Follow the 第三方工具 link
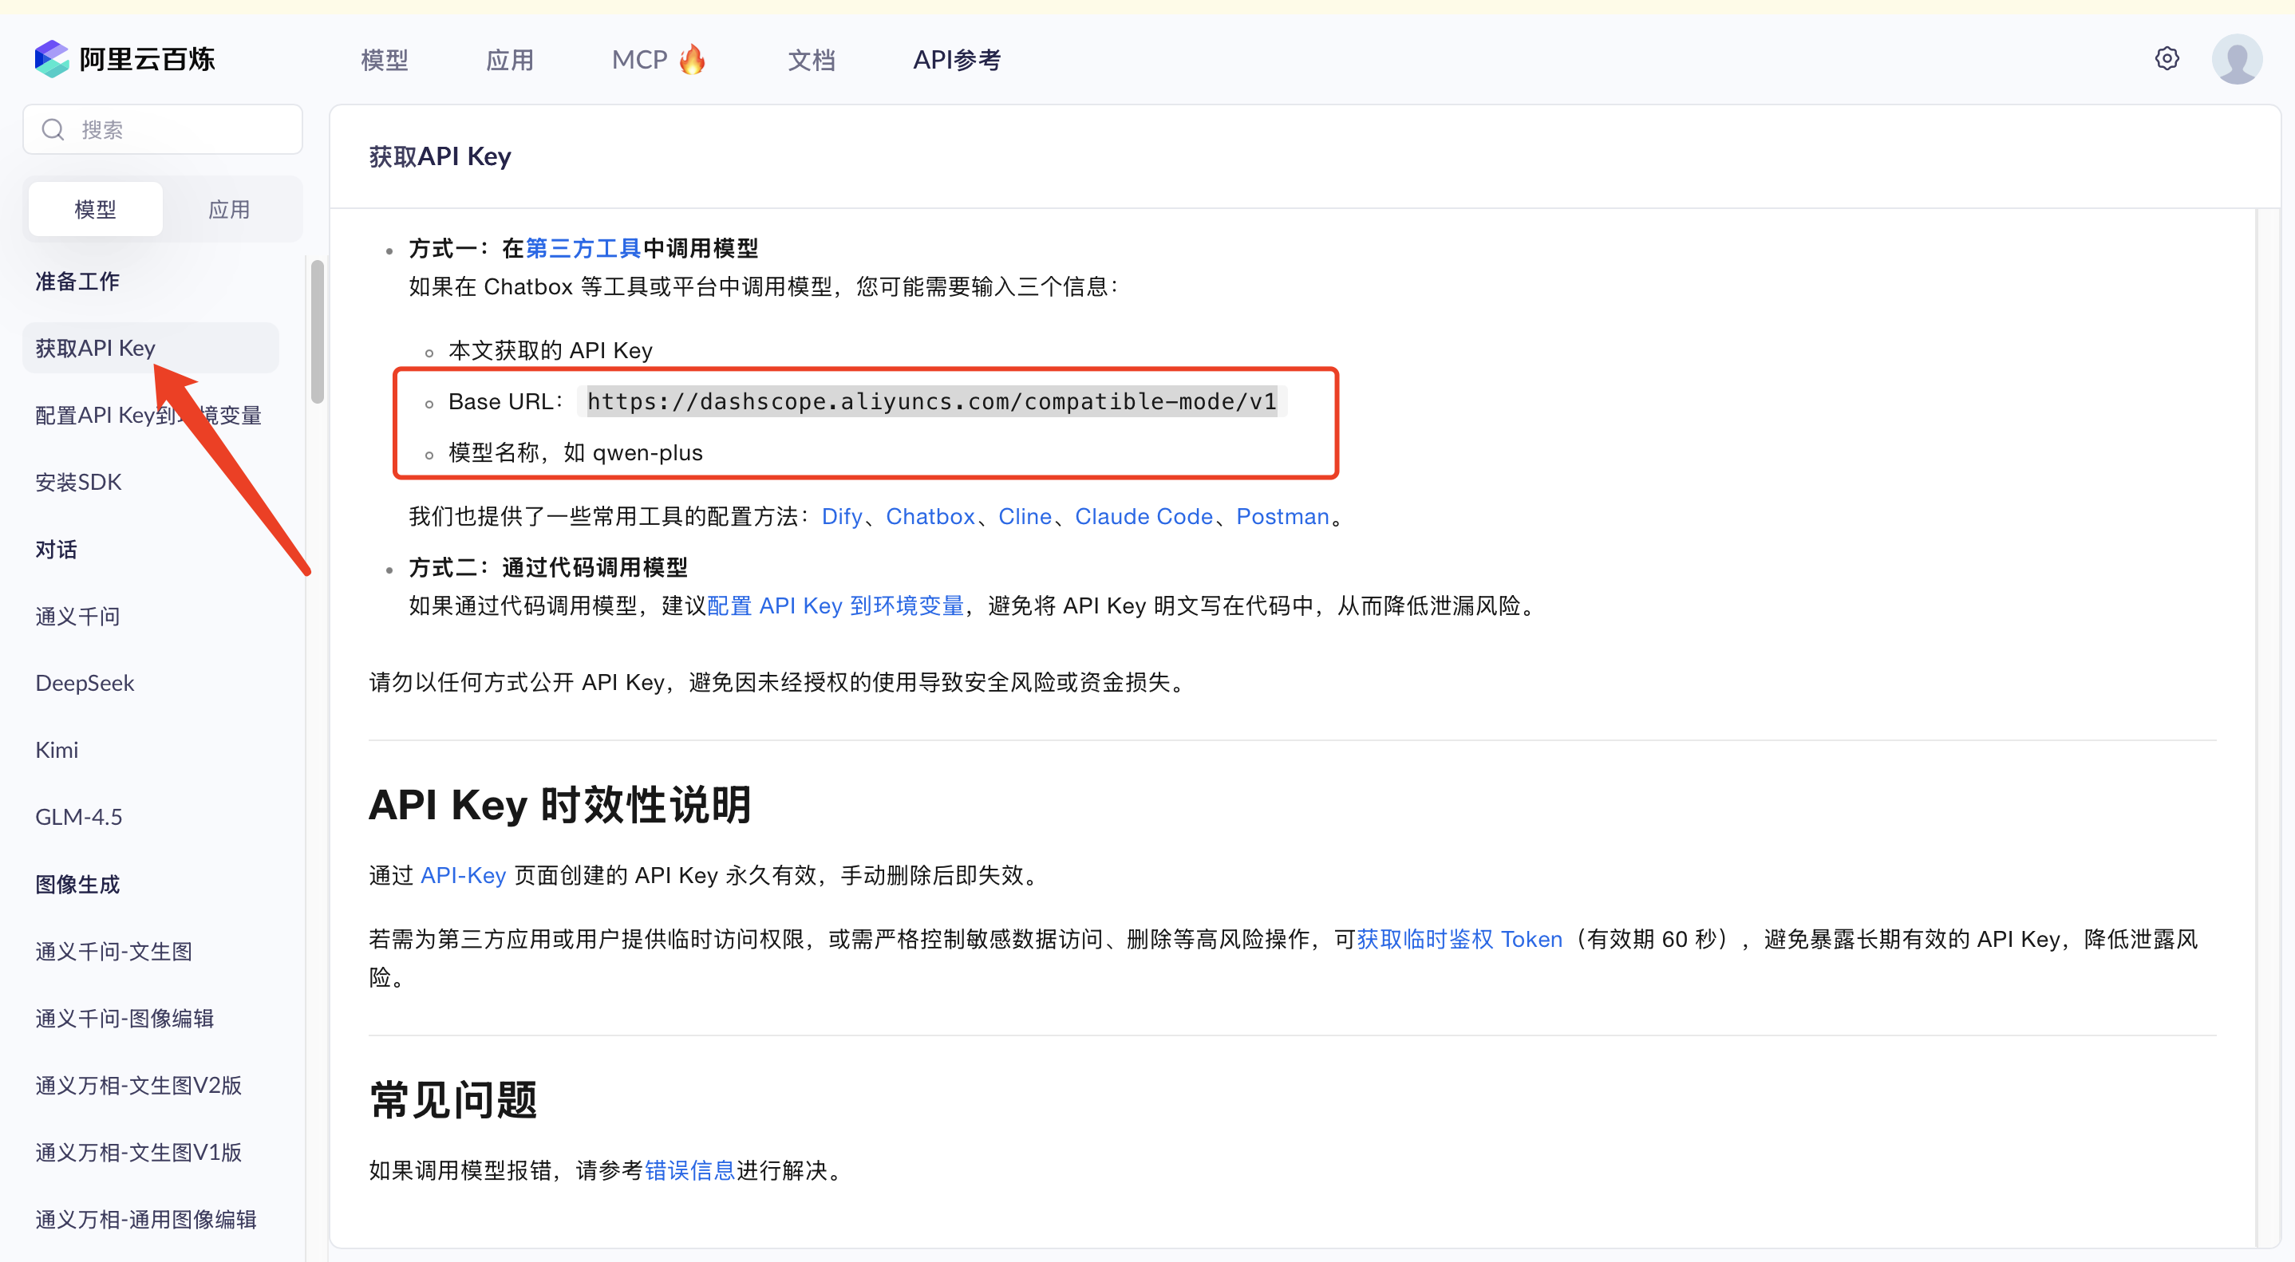Screen dimensions: 2295x1262 click(583, 248)
